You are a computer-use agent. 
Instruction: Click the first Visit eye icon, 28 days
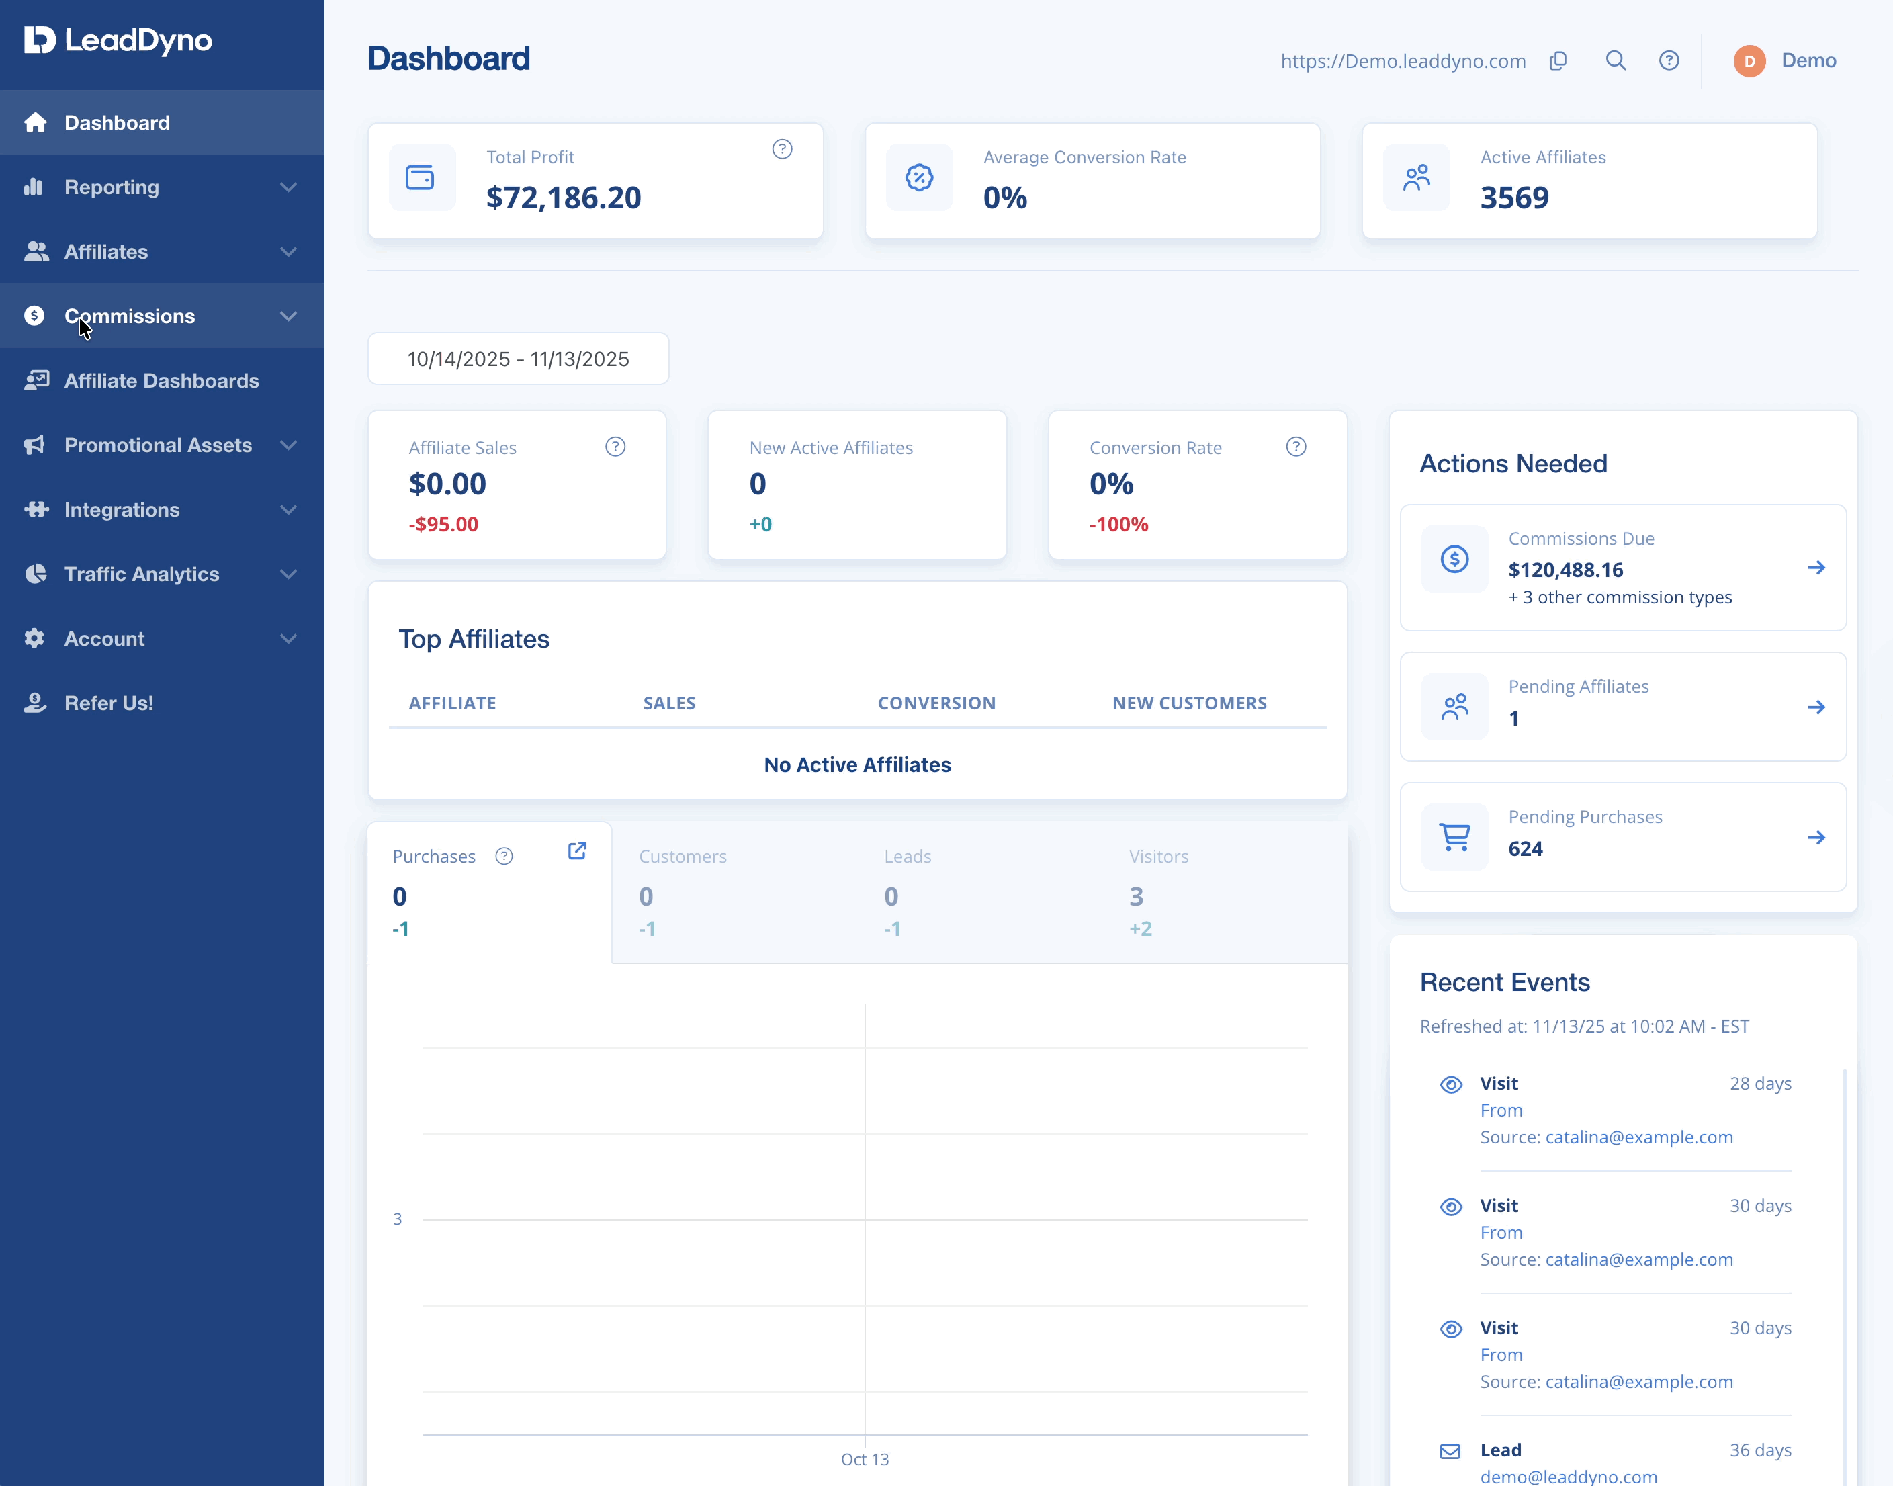1451,1084
